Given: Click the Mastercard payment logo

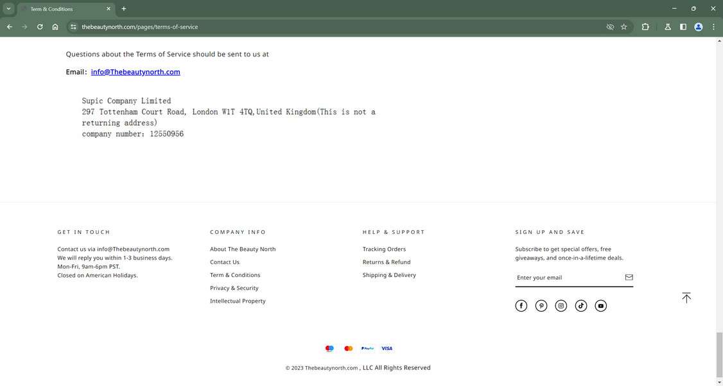Looking at the screenshot, I should tap(349, 349).
